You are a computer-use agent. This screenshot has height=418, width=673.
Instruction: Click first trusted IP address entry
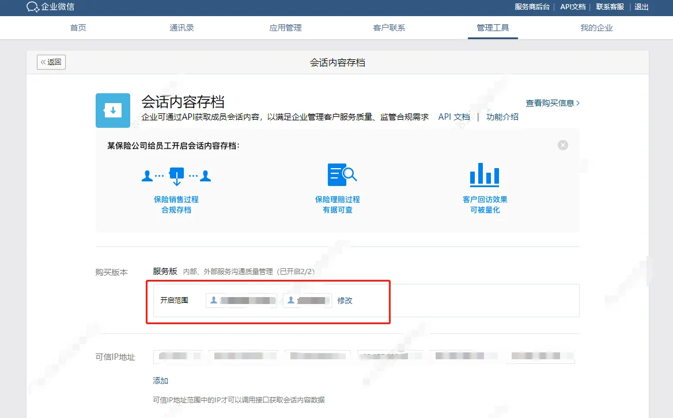[177, 356]
